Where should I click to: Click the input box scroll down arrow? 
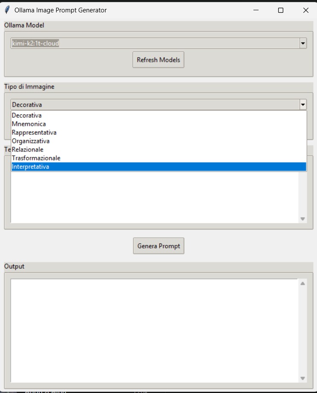(x=302, y=218)
